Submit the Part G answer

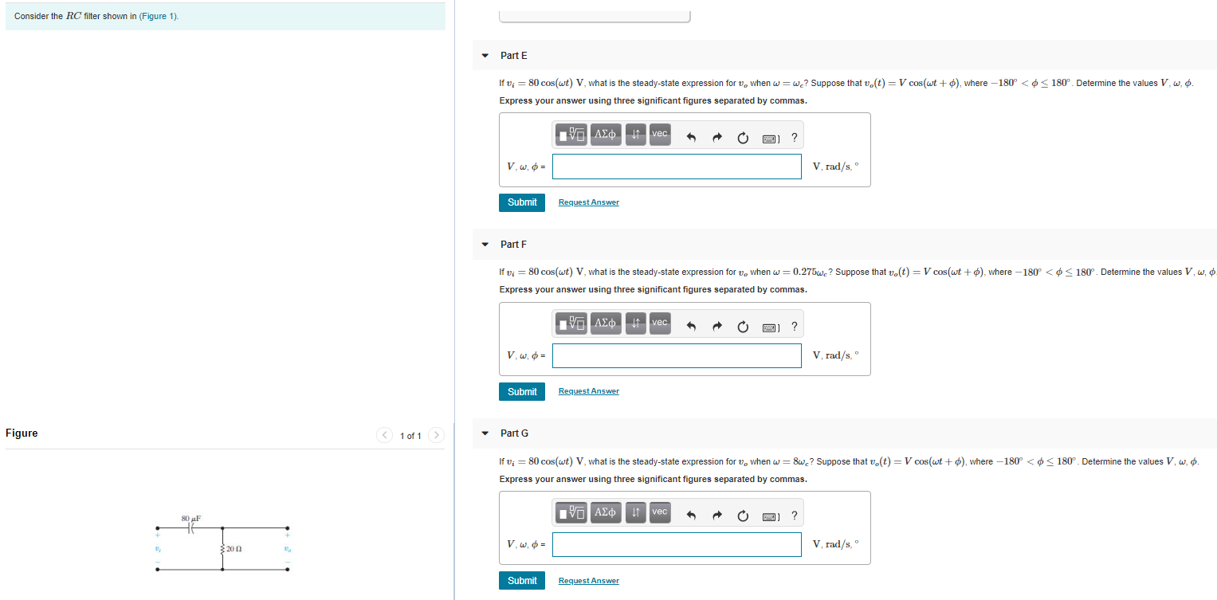522,580
